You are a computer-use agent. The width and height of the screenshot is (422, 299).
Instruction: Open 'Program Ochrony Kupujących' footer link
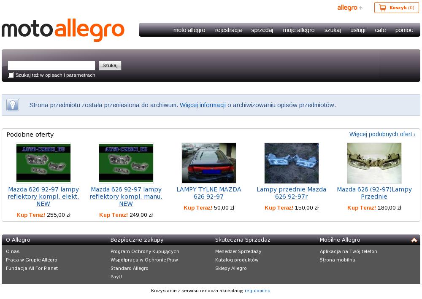pos(145,251)
